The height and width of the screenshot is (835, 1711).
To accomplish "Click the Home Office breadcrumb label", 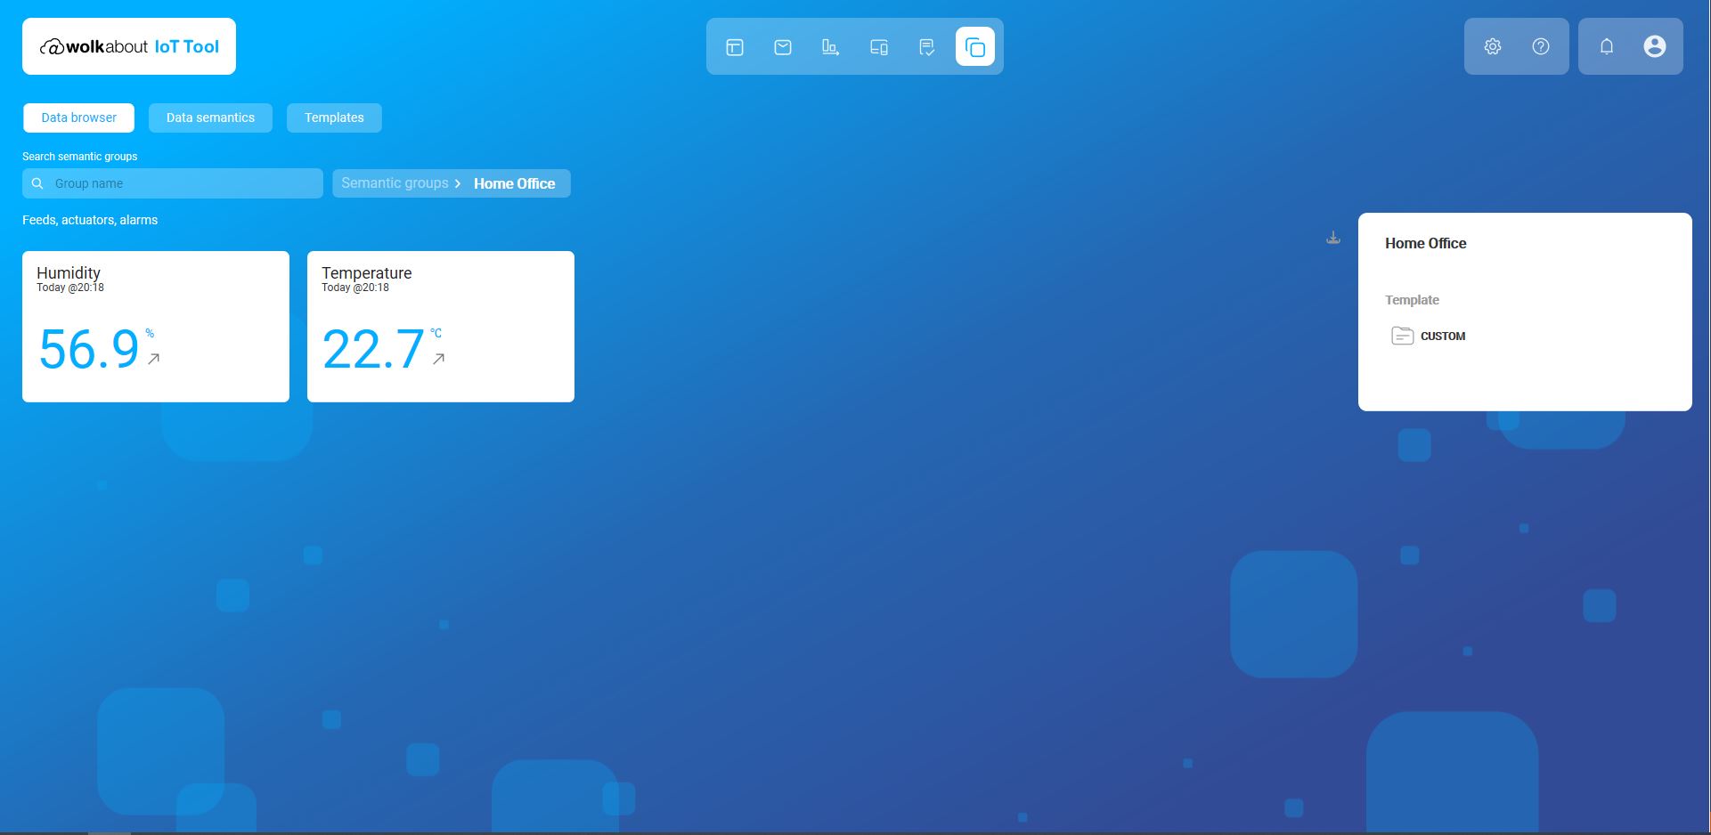I will [x=515, y=183].
